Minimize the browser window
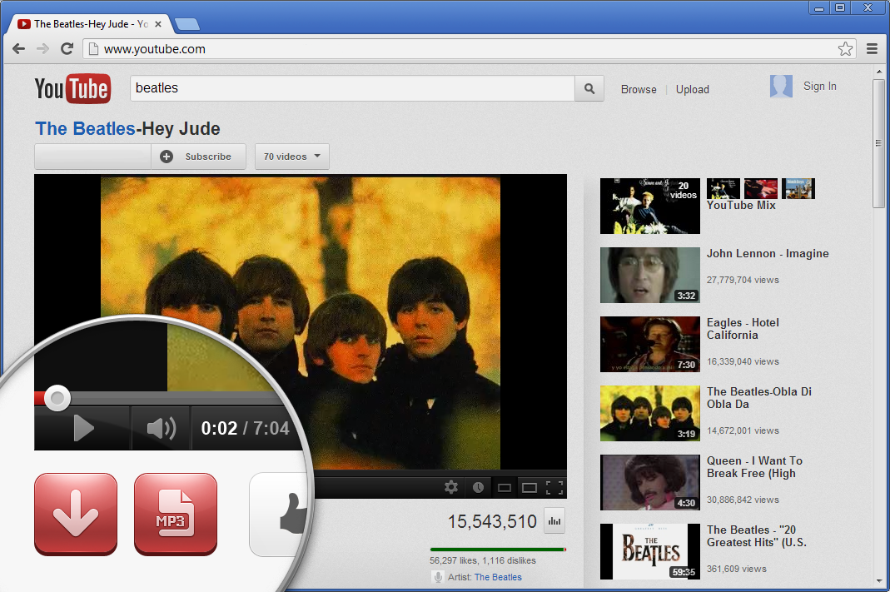 pos(819,7)
